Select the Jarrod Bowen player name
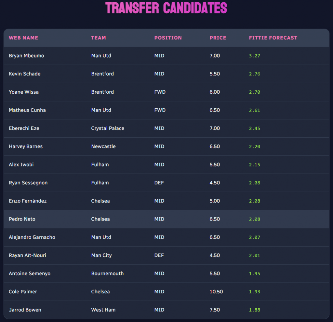Viewport: 333px width, 322px height. point(25,310)
